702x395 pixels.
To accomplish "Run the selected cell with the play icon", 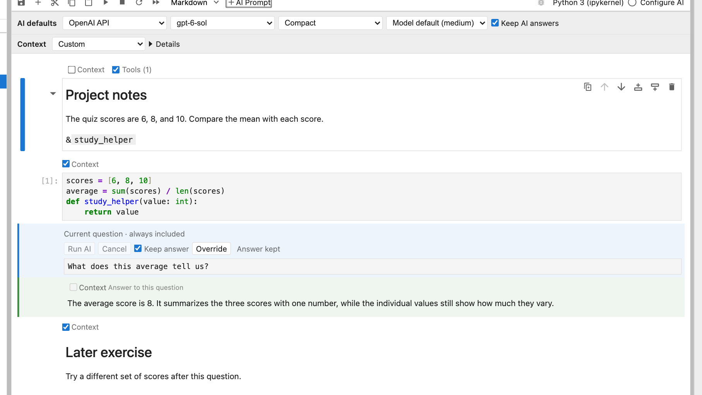I will pos(106,3).
